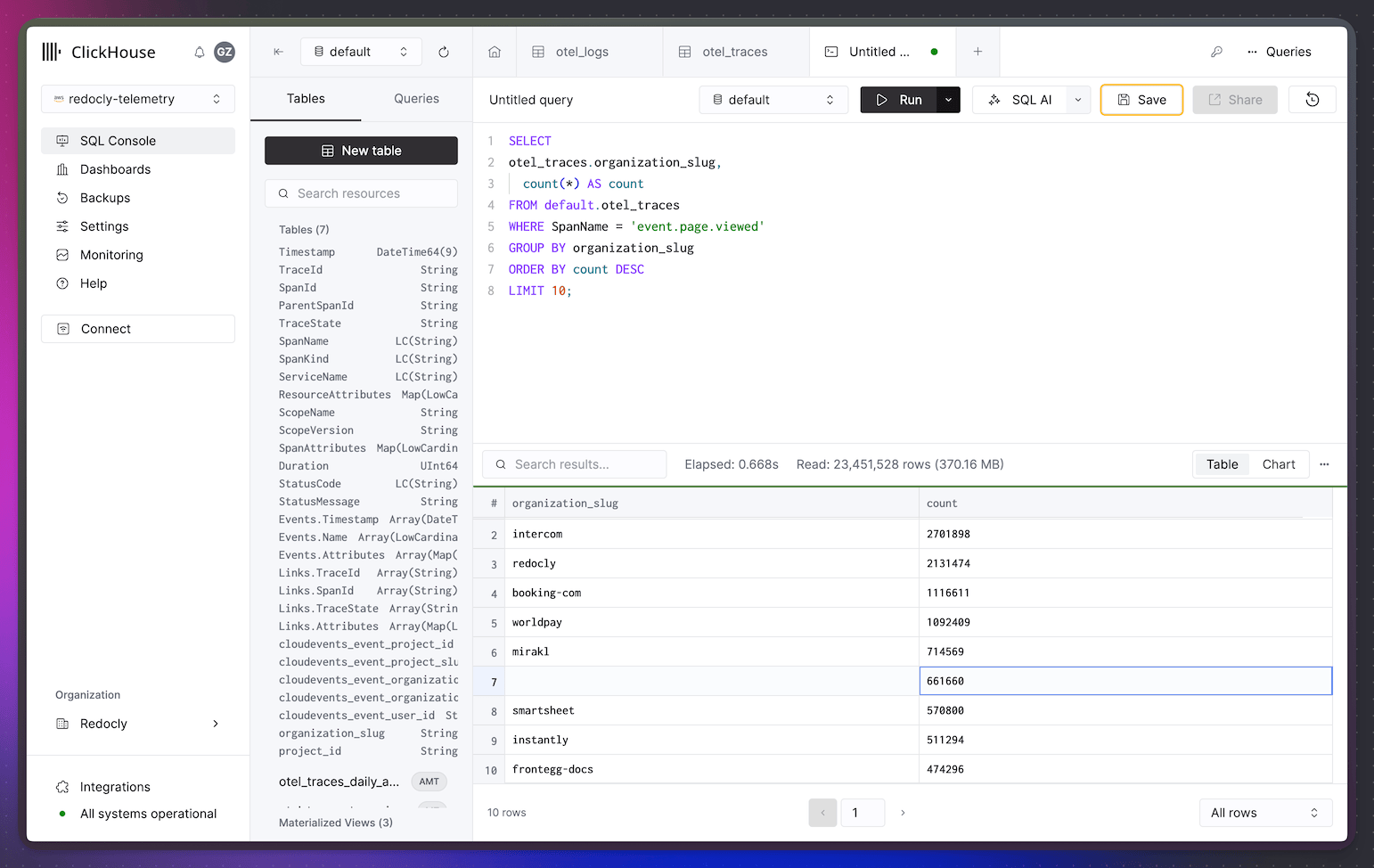Click the Tables (7) section heading
This screenshot has width=1374, height=868.
[x=304, y=230]
